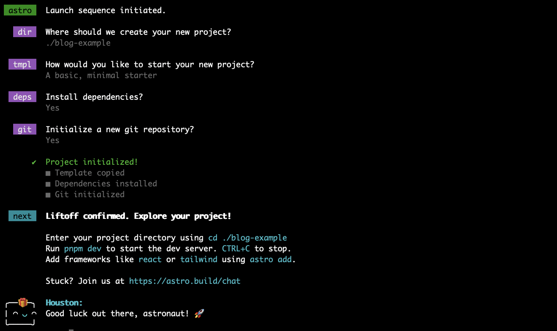Click the square bullet before Dependencies installed

[x=48, y=184]
